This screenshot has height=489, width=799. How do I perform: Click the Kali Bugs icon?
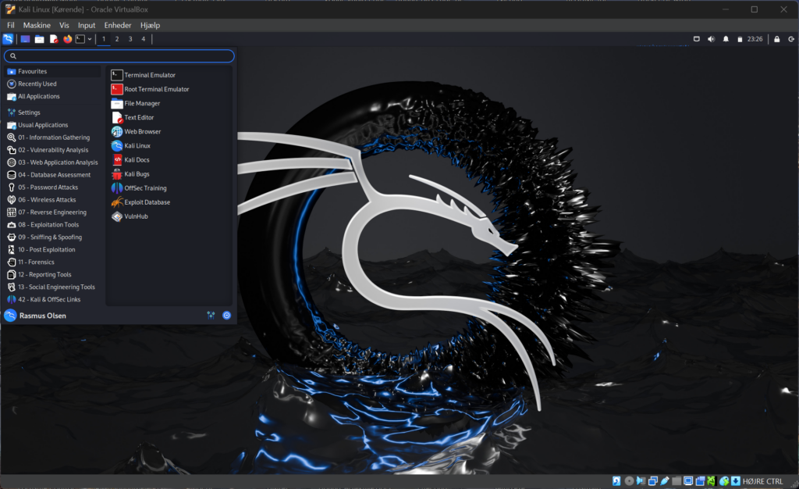[117, 174]
